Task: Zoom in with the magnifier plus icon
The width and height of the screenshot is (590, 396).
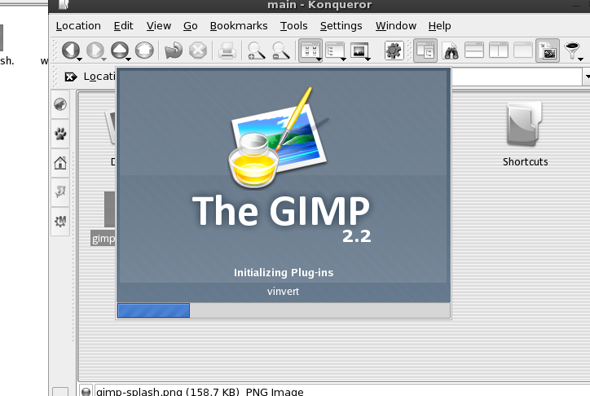Action: coord(256,51)
